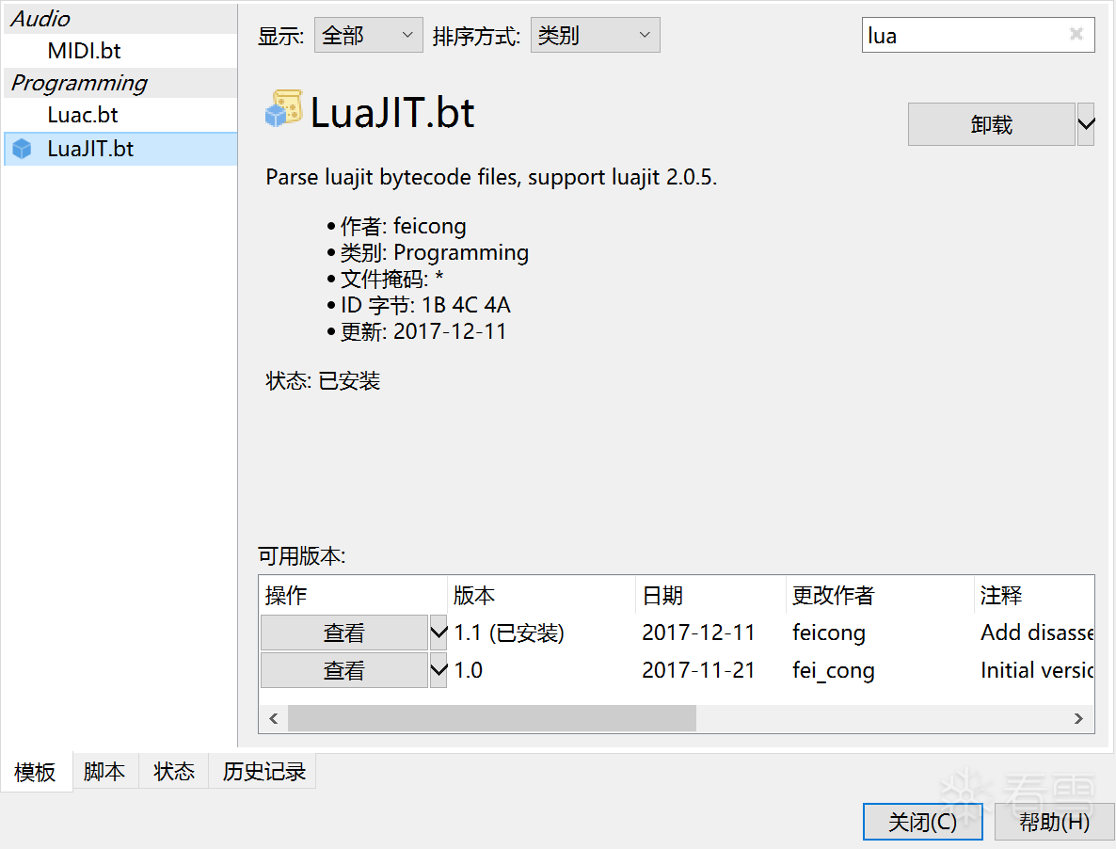Image resolution: width=1116 pixels, height=849 pixels.
Task: Select MIDI.bt in the template list
Action: 84,51
